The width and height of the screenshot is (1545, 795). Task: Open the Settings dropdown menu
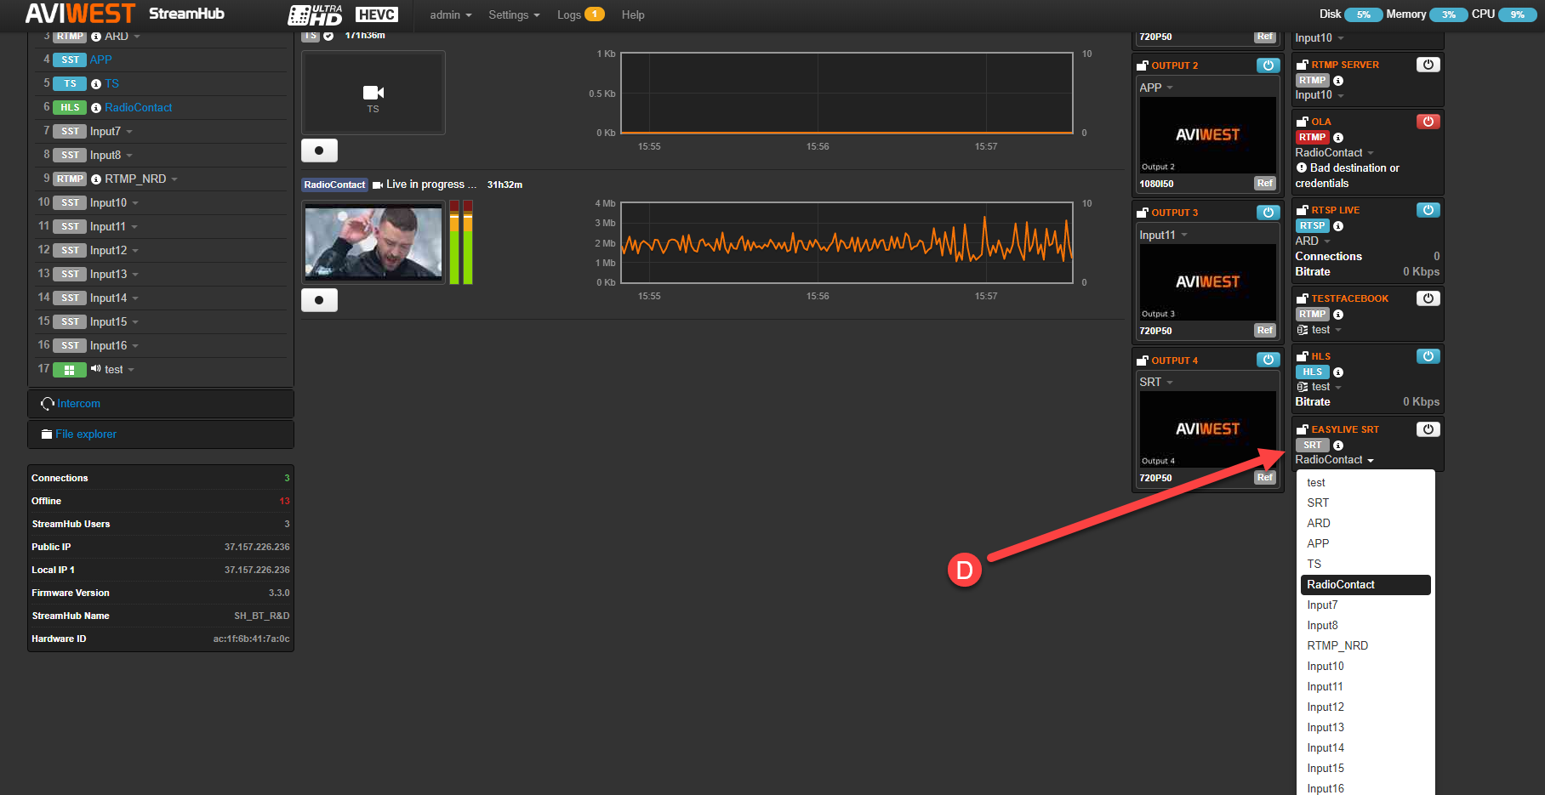(x=514, y=15)
